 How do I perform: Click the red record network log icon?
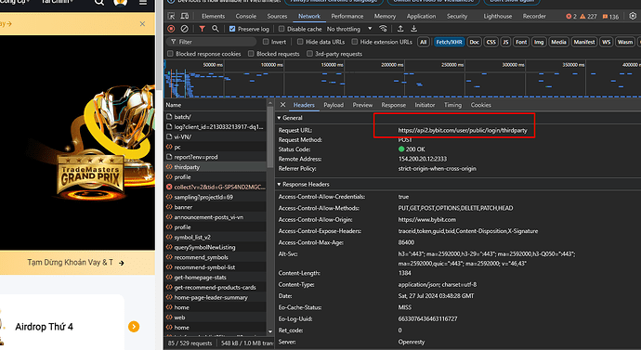pyautogui.click(x=171, y=29)
